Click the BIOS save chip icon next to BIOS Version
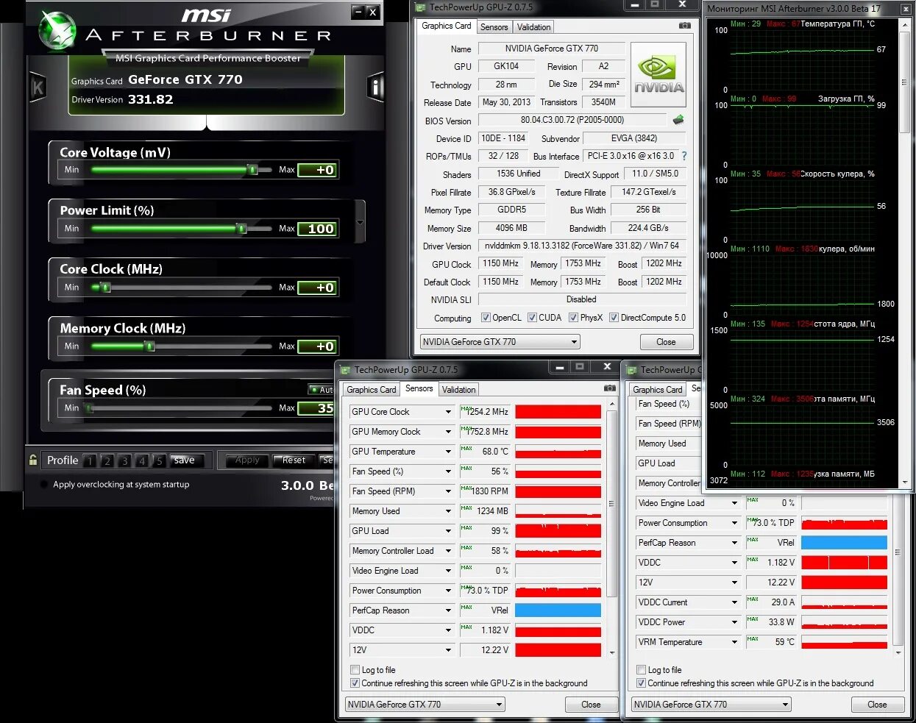Screen dimensions: 916x723 pos(678,119)
